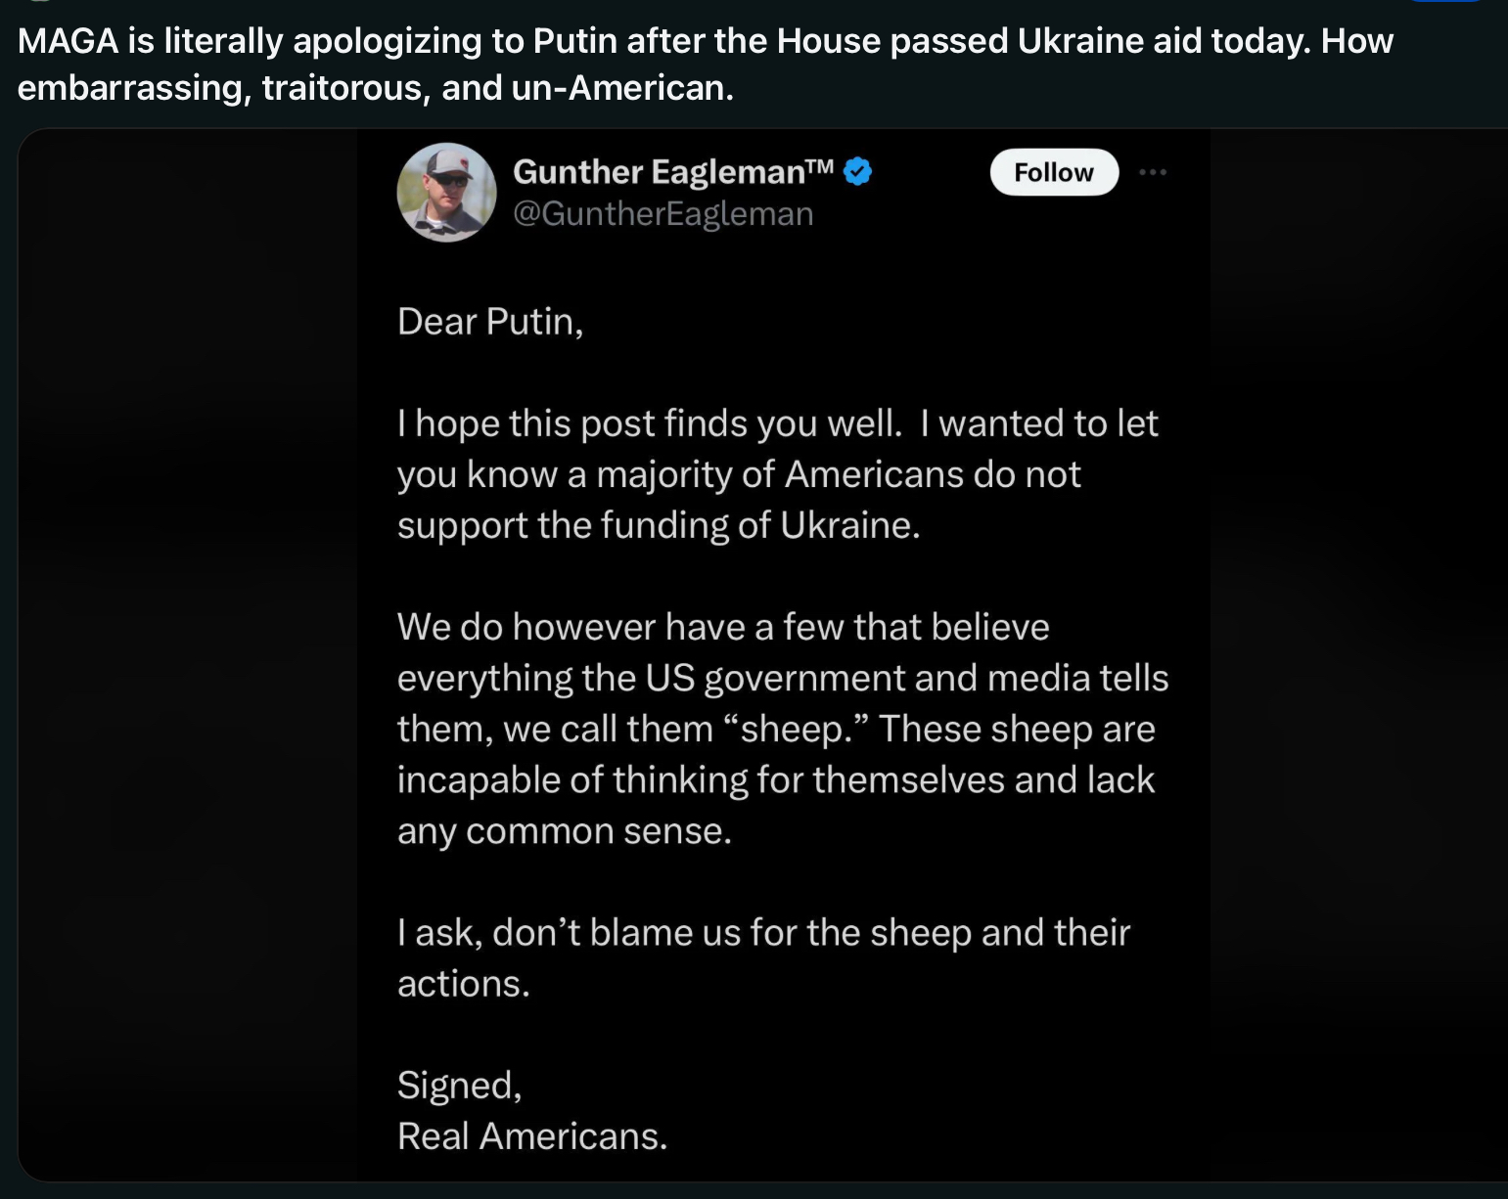Click the blue verified checkmark badge
The image size is (1508, 1199).
[858, 171]
